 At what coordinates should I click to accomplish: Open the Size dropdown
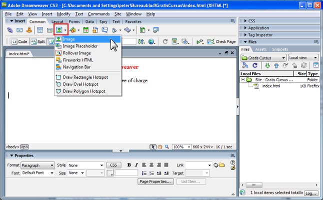[76, 173]
